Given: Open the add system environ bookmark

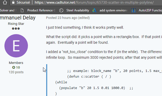Looking at the screenshot, I should coord(113,10).
